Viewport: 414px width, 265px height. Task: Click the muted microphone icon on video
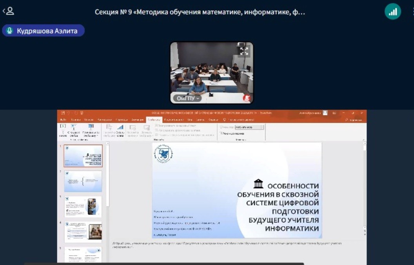point(247,98)
